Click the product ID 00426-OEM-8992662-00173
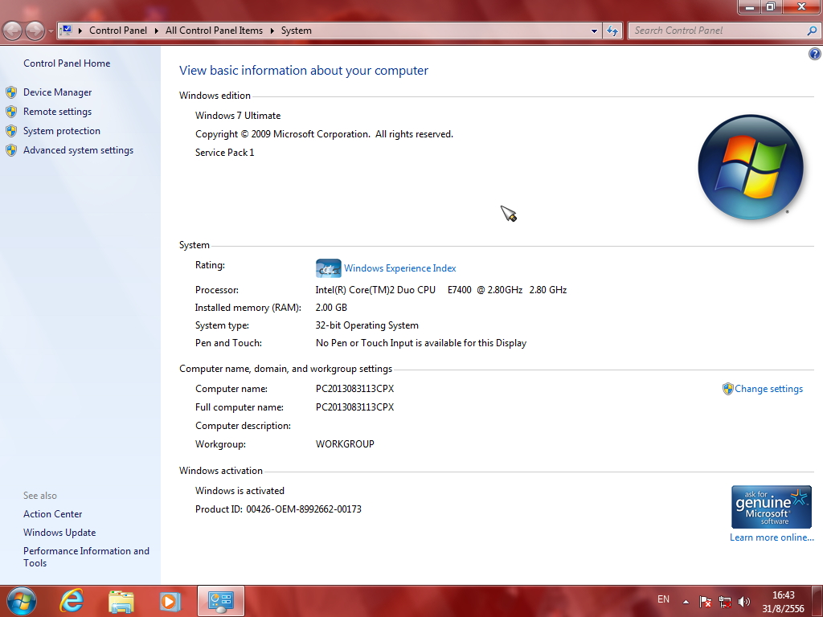 pos(303,509)
